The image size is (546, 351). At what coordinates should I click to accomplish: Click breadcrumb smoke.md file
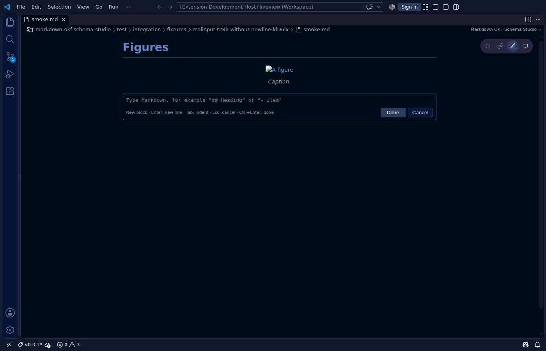pos(313,30)
